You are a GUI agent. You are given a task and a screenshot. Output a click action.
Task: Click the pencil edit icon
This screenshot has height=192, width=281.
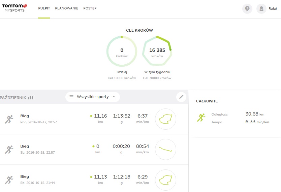point(181,97)
